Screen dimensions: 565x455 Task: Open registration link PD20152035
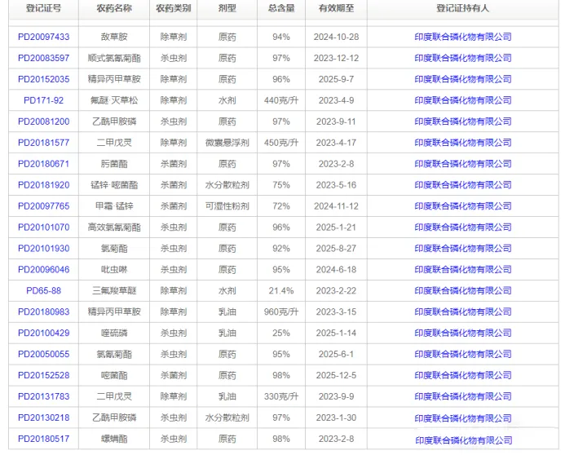click(43, 79)
